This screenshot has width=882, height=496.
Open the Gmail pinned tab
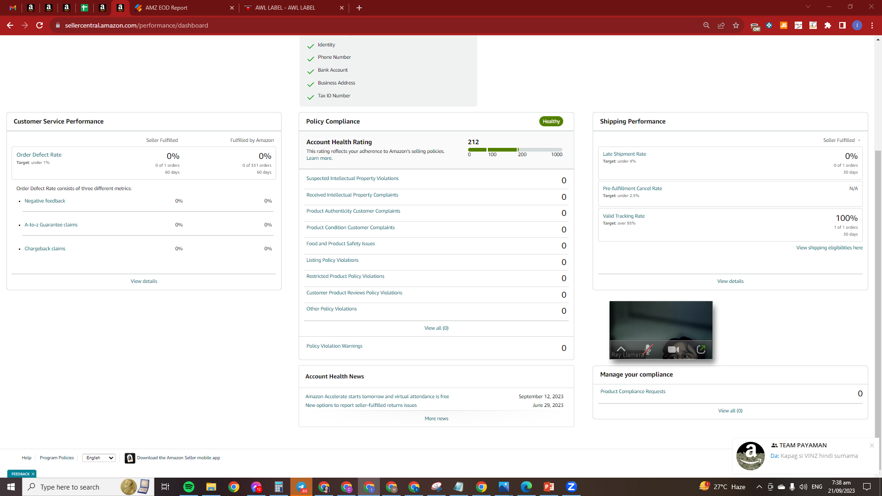[x=13, y=8]
